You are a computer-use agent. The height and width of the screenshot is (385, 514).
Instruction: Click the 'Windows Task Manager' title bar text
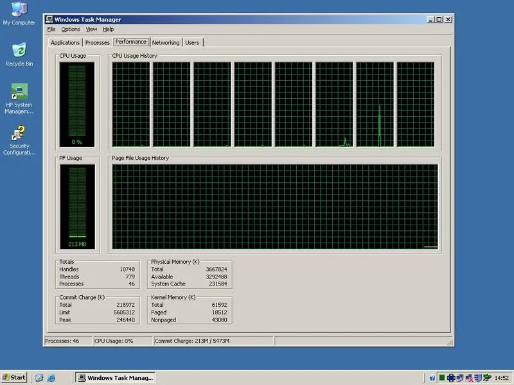pos(87,19)
